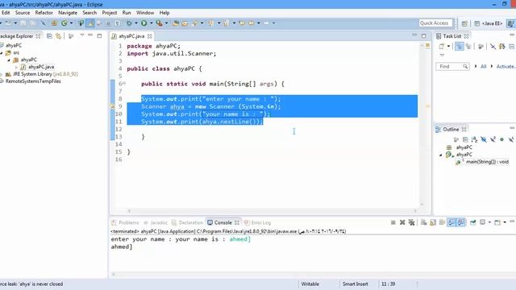
Task: Toggle Link with Editor in Package Explorer
Action: [x=58, y=35]
